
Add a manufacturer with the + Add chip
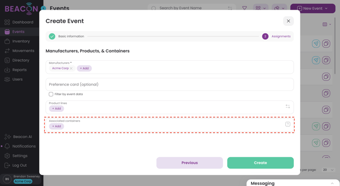(x=84, y=68)
